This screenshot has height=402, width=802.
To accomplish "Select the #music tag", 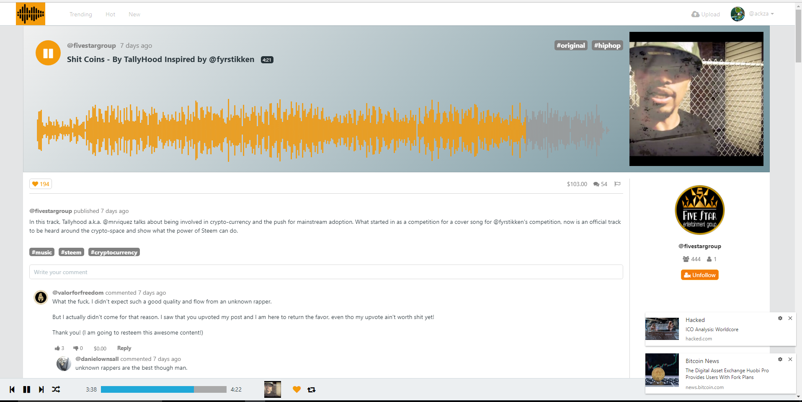I will (42, 252).
